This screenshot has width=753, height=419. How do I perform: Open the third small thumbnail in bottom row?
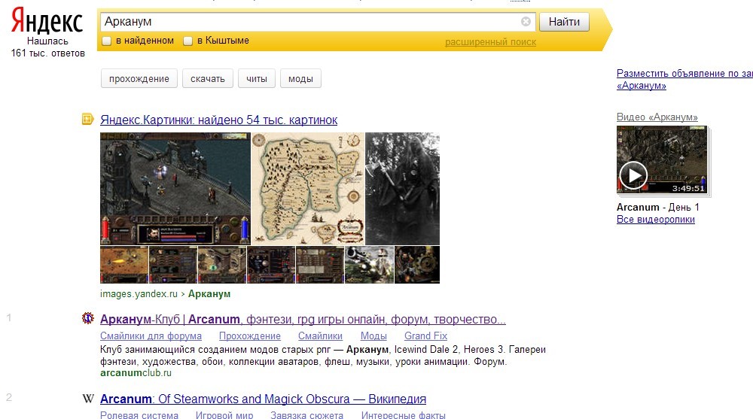(222, 265)
